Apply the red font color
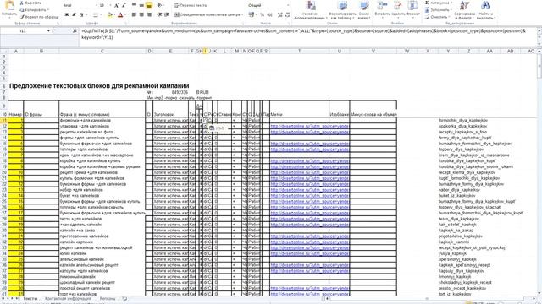 coord(120,15)
